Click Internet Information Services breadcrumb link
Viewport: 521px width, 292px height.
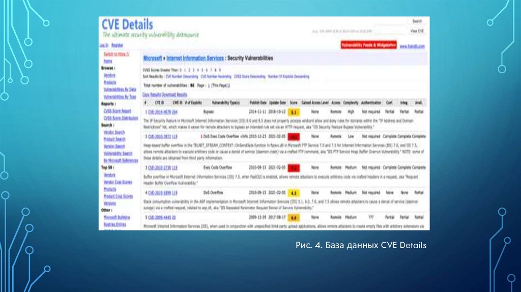tap(195, 58)
